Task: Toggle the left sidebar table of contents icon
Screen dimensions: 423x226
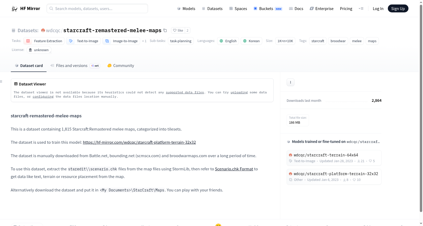Action: (1, 81)
